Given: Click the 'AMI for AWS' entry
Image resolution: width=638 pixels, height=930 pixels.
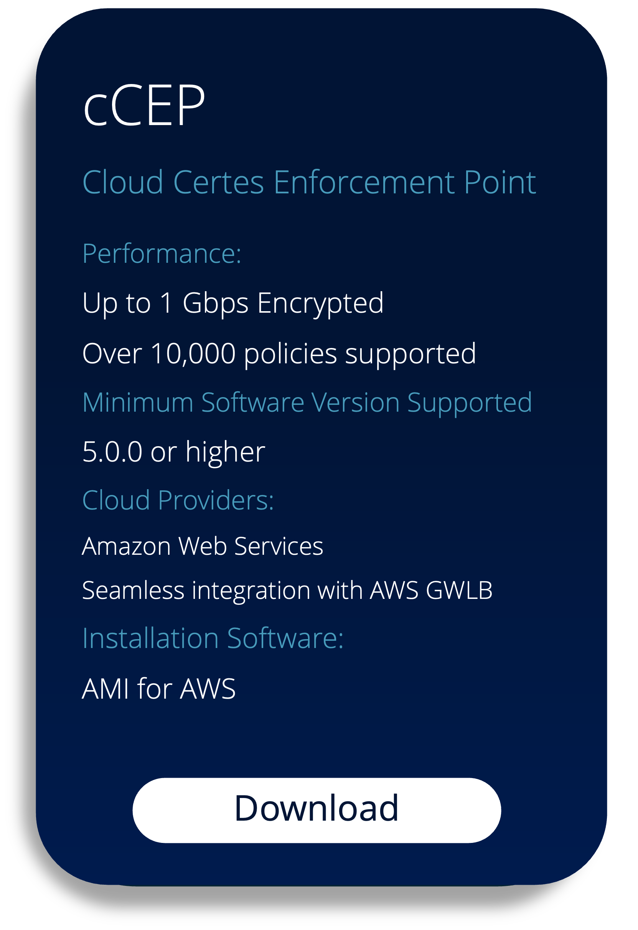Looking at the screenshot, I should pos(159,689).
